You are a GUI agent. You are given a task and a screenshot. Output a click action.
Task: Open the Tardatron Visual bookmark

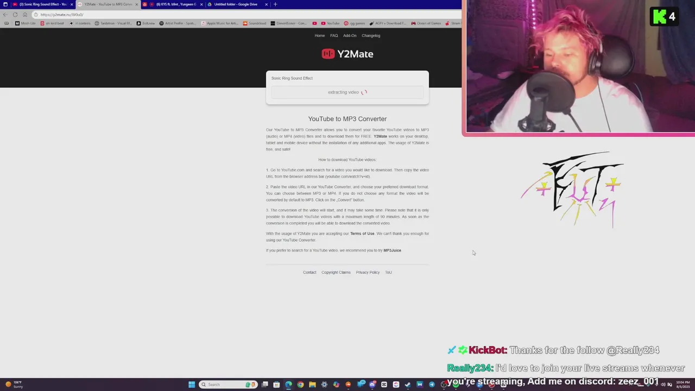click(113, 23)
